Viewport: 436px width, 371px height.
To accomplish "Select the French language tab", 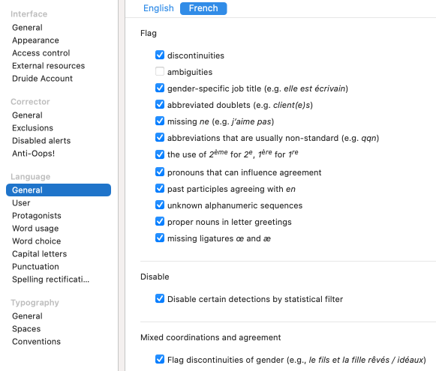I will click(203, 8).
